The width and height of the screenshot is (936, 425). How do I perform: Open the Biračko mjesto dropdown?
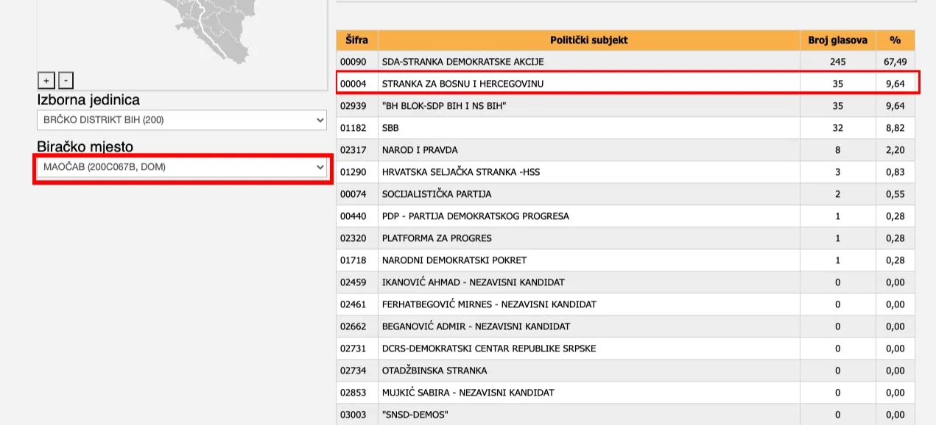click(182, 168)
